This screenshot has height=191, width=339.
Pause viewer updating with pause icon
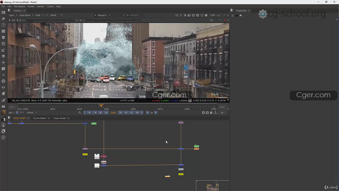tap(206, 15)
